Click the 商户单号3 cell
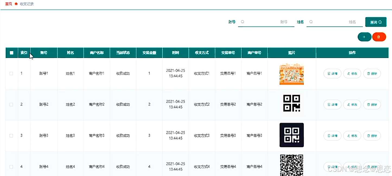Image resolution: width=392 pixels, height=176 pixels. (x=254, y=136)
